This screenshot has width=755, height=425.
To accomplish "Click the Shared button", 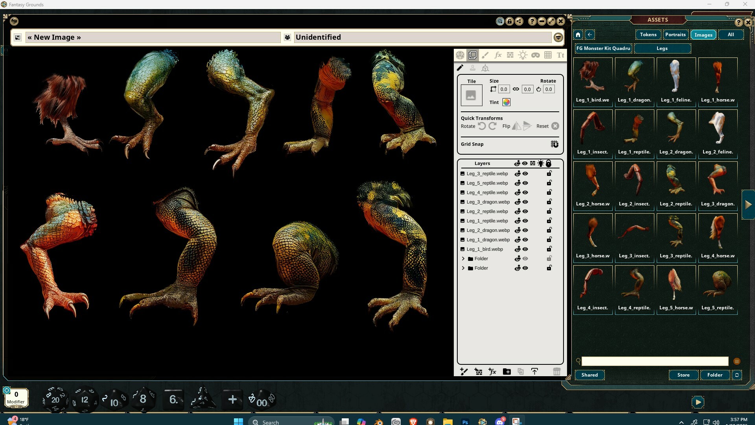I will coord(589,375).
